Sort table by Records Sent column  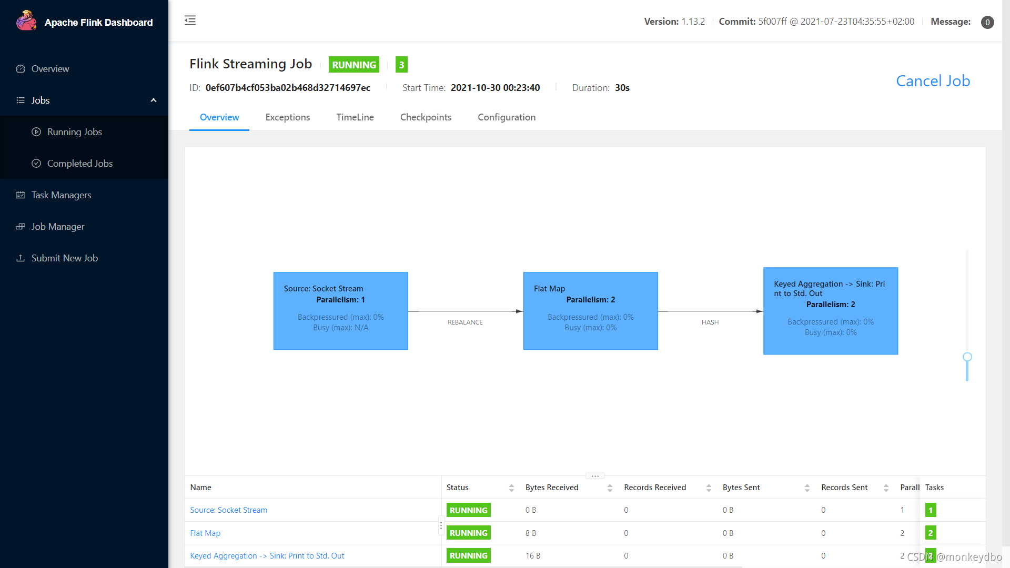point(886,488)
